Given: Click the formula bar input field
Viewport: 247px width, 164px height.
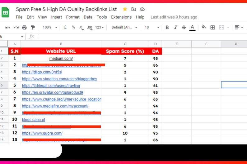Looking at the screenshot, I should pyautogui.click(x=140, y=37).
